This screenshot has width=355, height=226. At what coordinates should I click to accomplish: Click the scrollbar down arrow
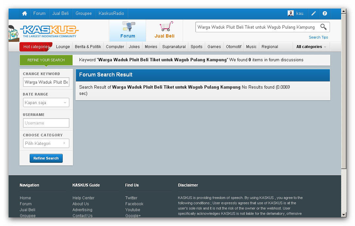click(x=344, y=215)
